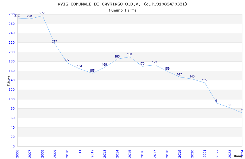The height and width of the screenshot is (159, 245).
Task: Click data label 159 for 2018
Action: (167, 69)
